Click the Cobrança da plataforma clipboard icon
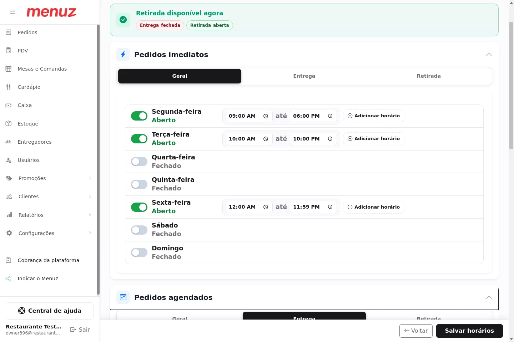Image resolution: width=514 pixels, height=342 pixels. pos(9,260)
